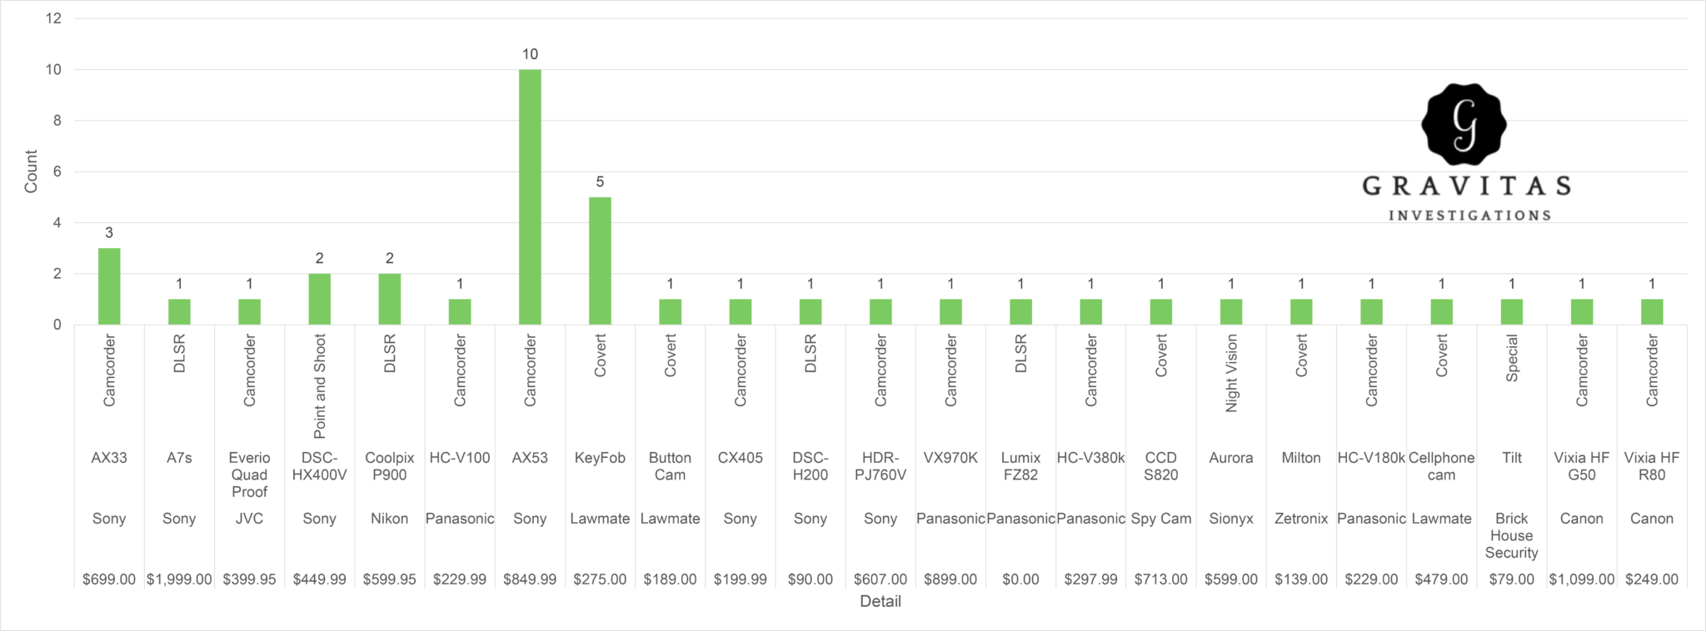Click the Cellphone cam model label

1441,466
